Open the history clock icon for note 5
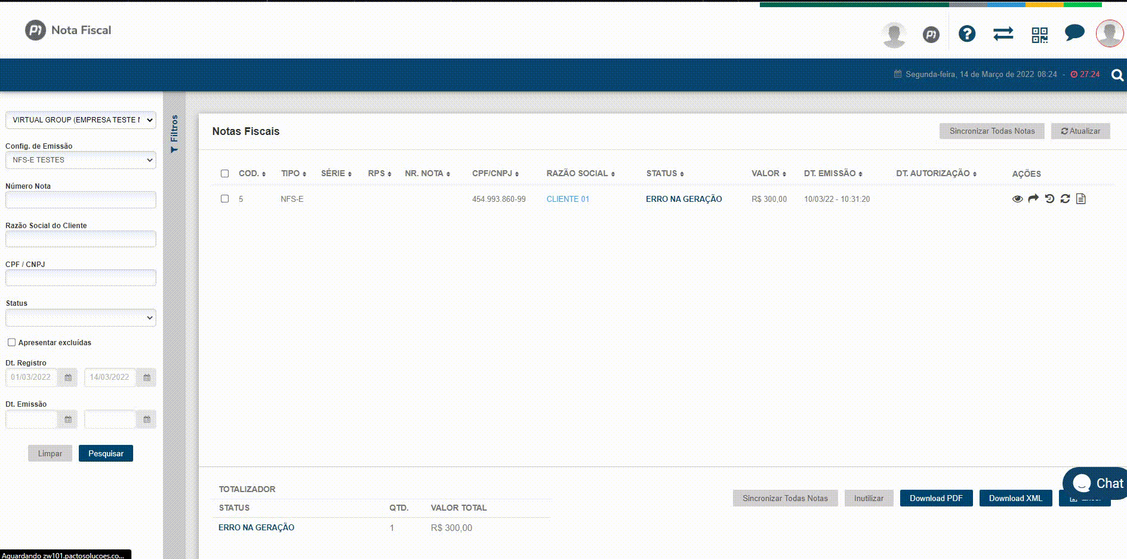Screen dimensions: 1127x559 [1049, 199]
